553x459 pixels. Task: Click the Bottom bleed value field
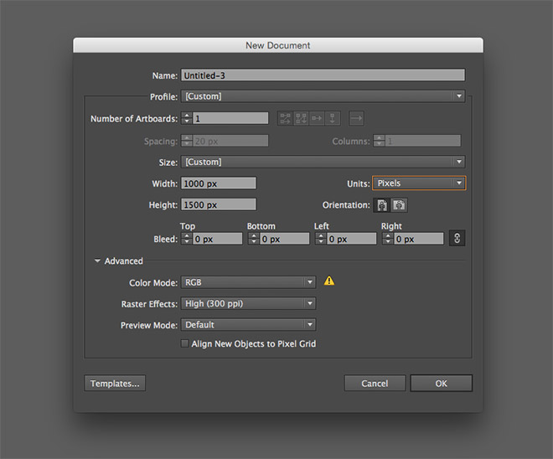click(285, 239)
